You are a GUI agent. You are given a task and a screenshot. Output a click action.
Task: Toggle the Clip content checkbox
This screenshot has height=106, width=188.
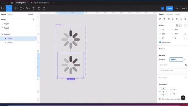point(160,42)
